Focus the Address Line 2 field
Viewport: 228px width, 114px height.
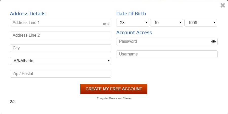[x=61, y=35]
